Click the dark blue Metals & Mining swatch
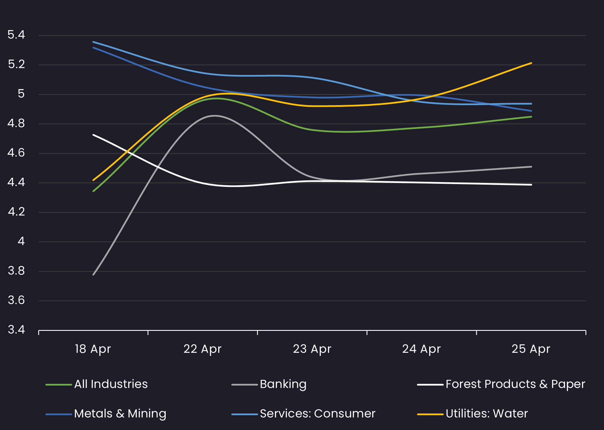The image size is (604, 430). pyautogui.click(x=59, y=414)
